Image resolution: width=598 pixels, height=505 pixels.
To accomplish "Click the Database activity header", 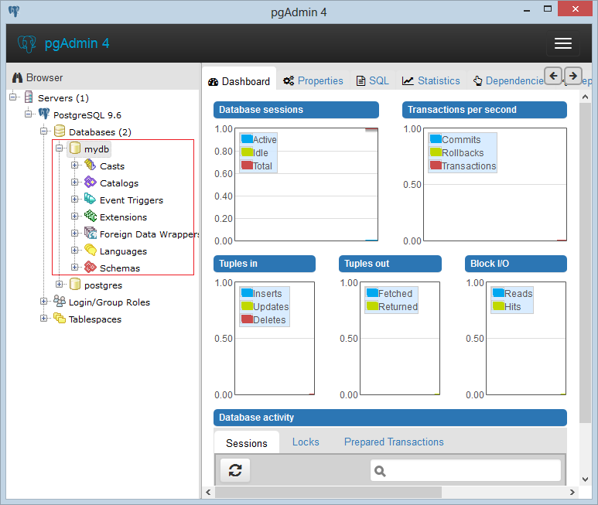I will pyautogui.click(x=390, y=418).
